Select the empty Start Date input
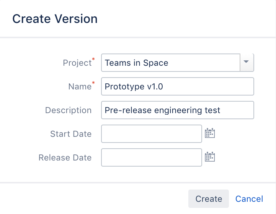 (151, 133)
